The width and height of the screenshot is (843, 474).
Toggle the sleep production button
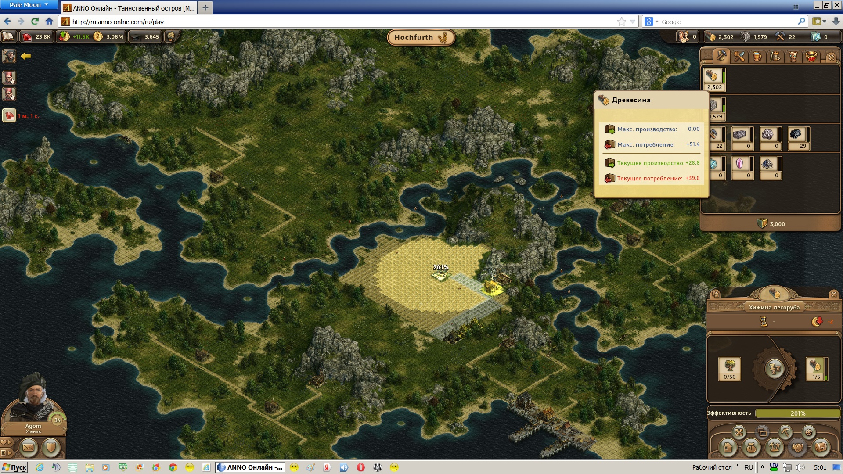775,368
